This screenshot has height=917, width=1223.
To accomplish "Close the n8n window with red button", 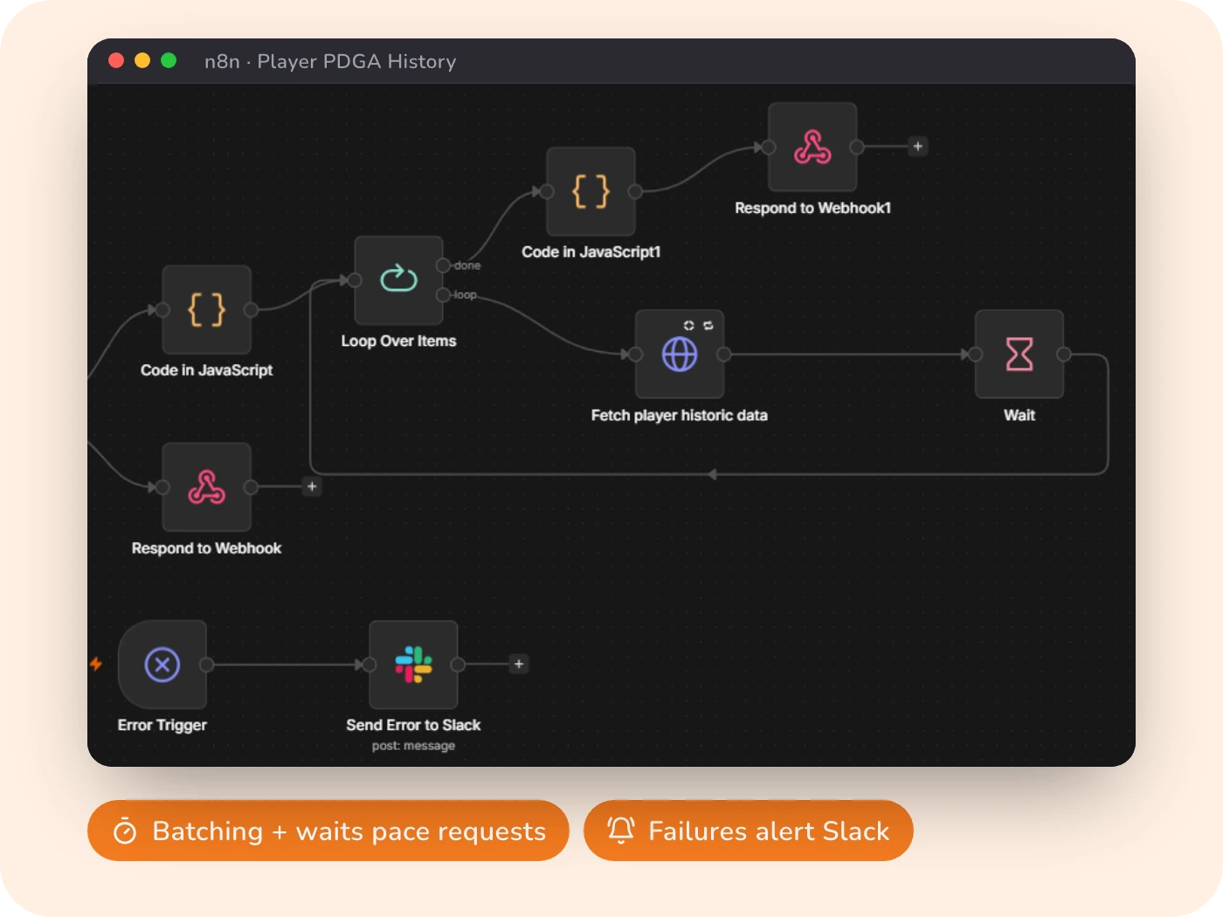I will tap(116, 60).
